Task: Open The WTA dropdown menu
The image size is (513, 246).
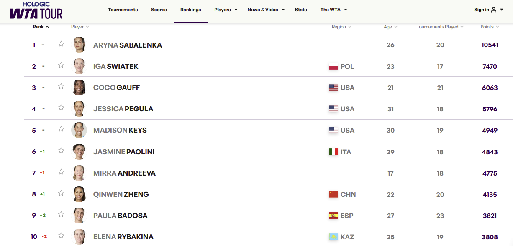Action: tap(334, 10)
